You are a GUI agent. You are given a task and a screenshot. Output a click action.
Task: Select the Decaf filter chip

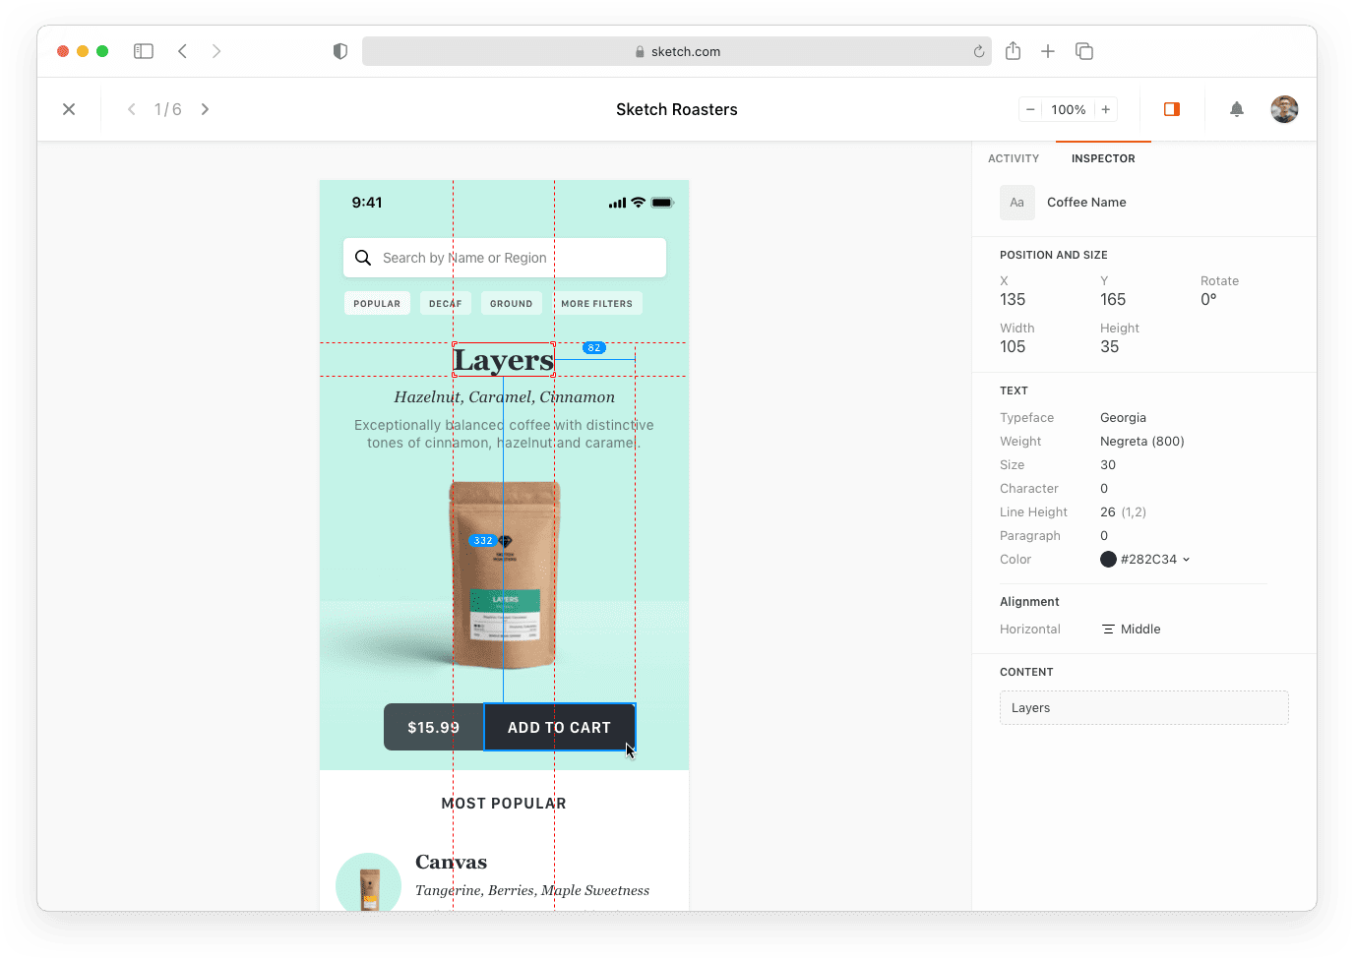click(x=446, y=304)
